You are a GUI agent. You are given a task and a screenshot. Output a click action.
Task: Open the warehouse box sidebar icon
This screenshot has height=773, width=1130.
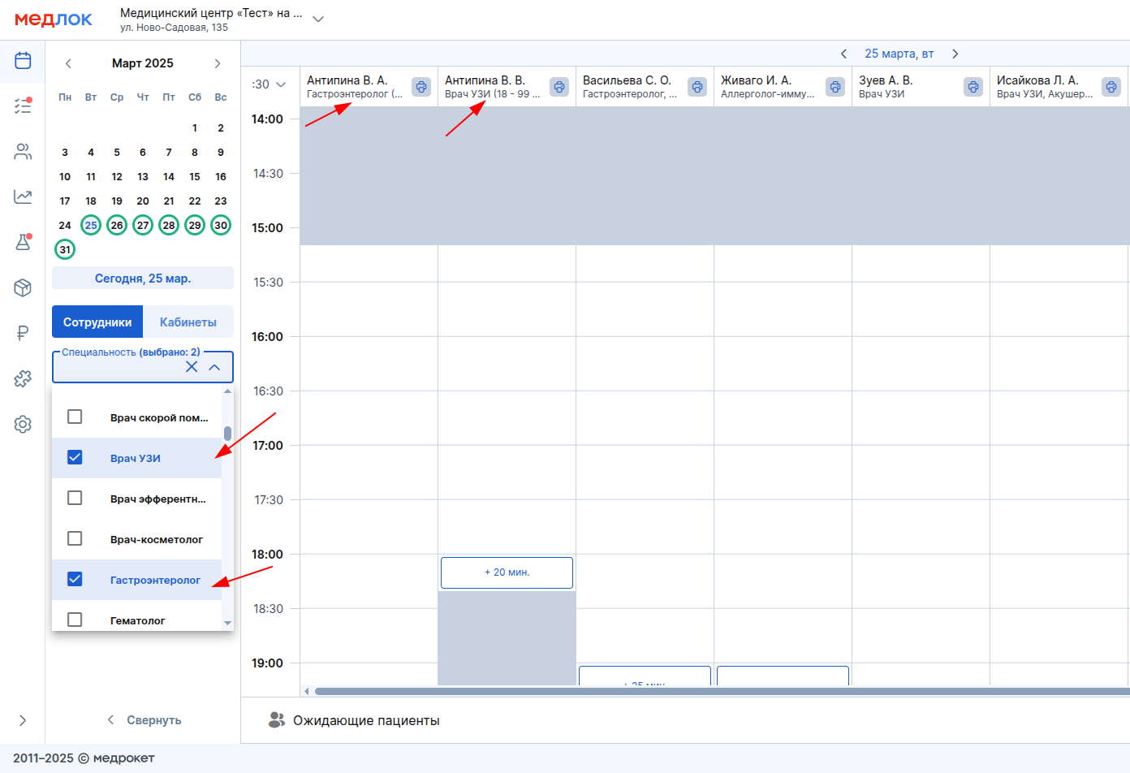point(23,287)
